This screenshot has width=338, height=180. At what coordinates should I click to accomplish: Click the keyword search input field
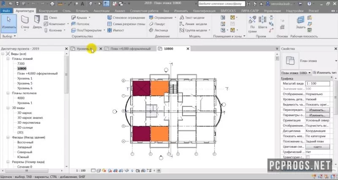tap(221, 4)
